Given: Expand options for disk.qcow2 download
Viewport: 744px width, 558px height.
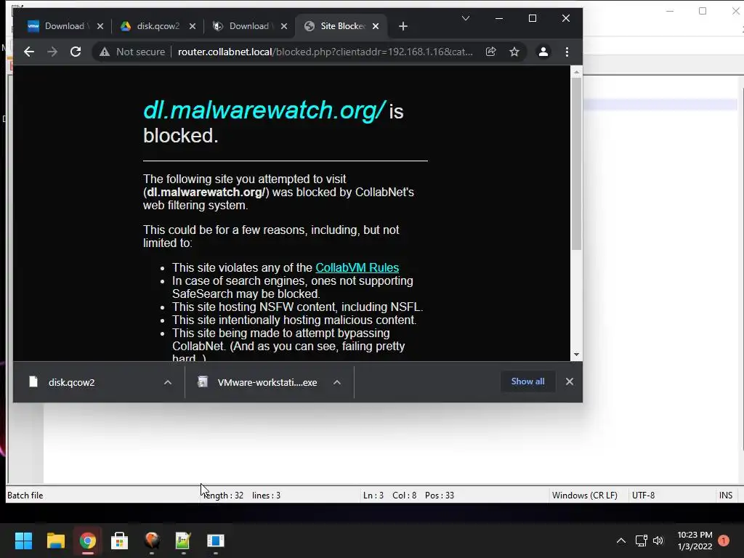Looking at the screenshot, I should [168, 382].
